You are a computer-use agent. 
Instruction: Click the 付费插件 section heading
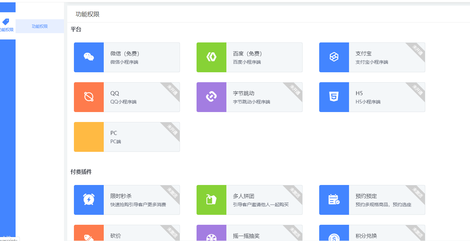(81, 172)
